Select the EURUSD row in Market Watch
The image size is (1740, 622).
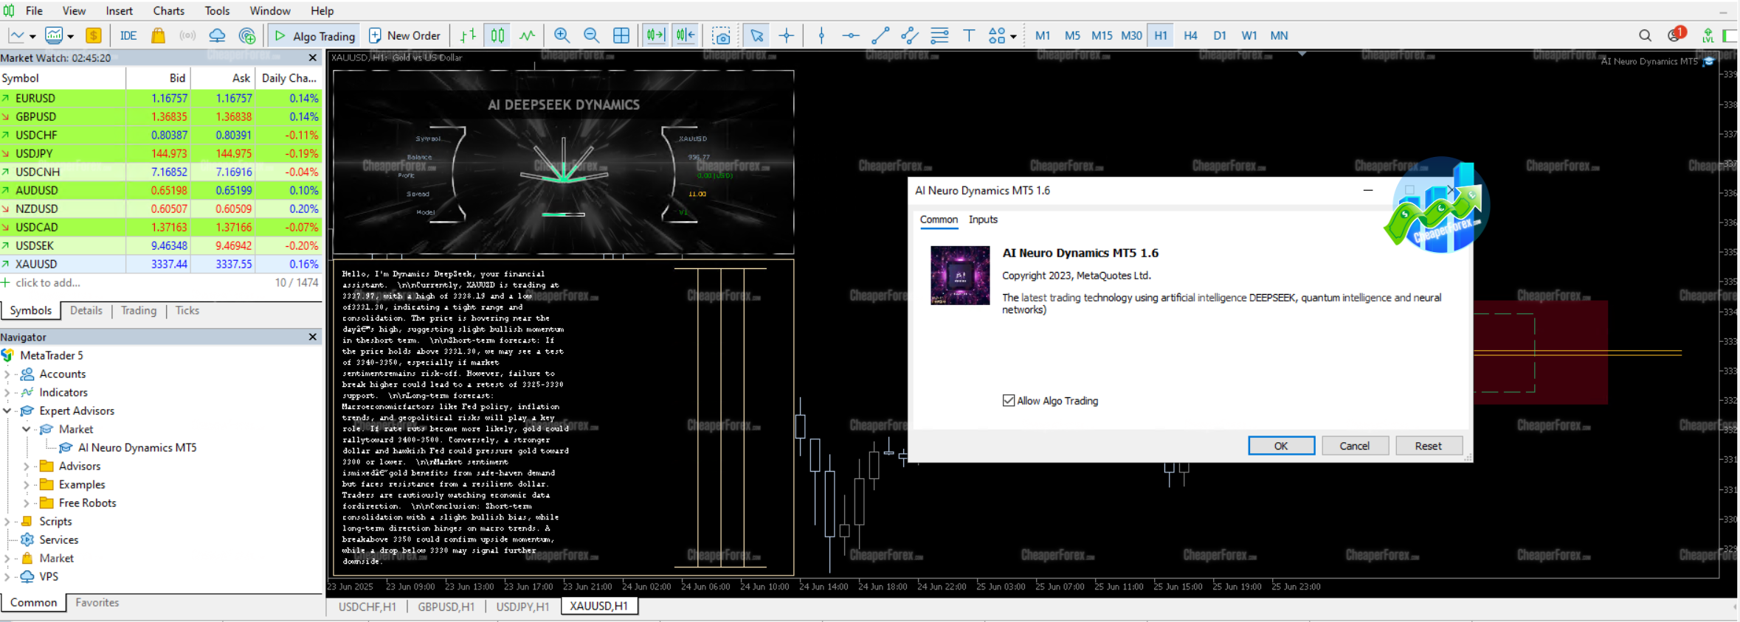coord(160,98)
